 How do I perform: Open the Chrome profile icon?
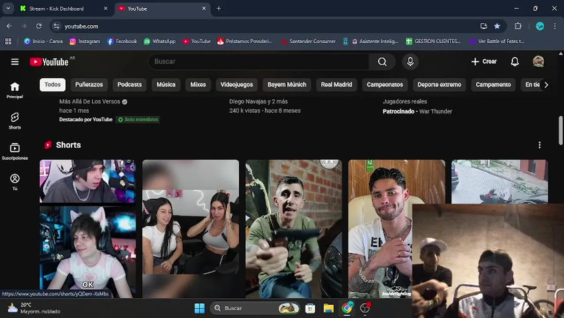(540, 26)
